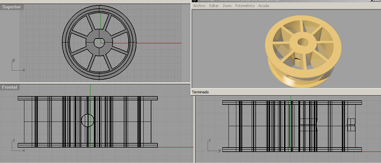
Task: Open the Zoom menu in Flamingo window
Action: pos(227,6)
